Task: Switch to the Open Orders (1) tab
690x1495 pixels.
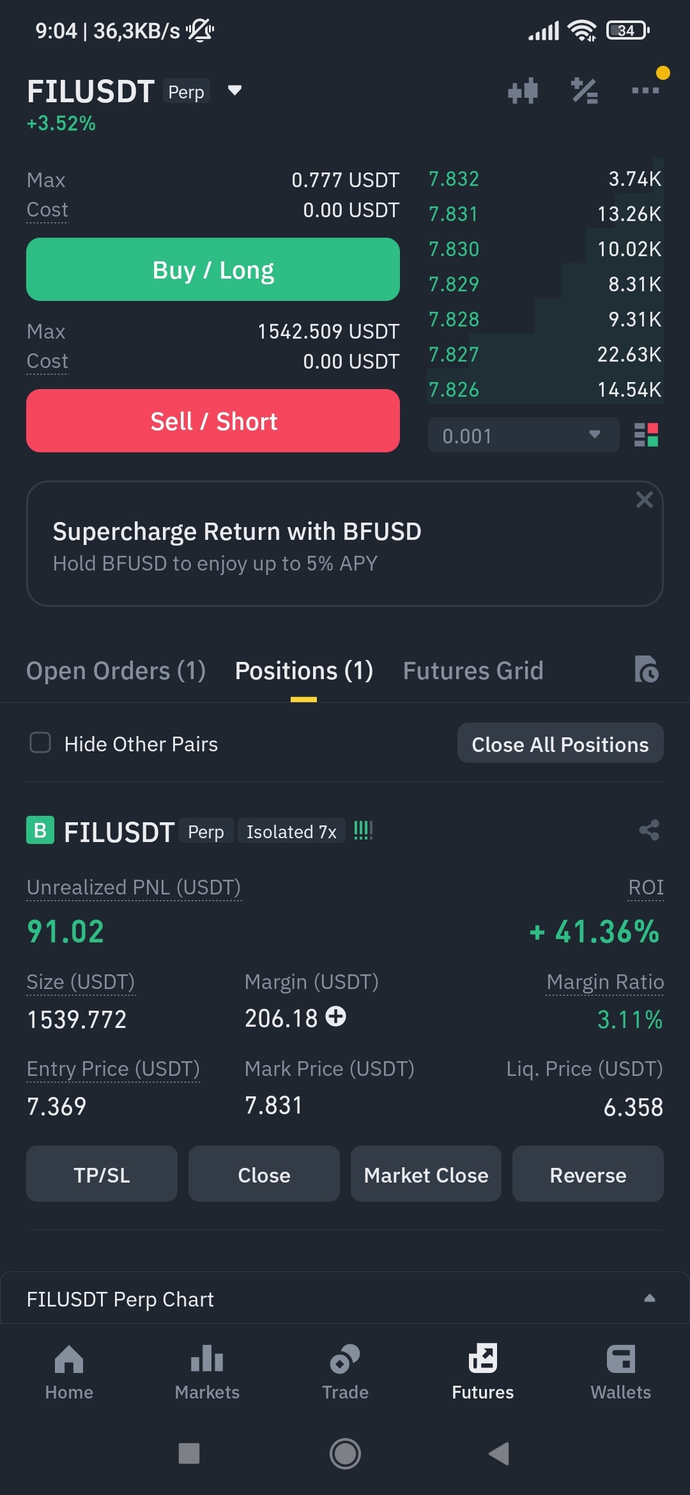Action: pos(116,671)
